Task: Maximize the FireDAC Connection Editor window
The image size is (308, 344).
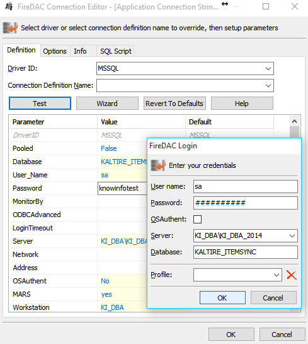Action: (266, 6)
